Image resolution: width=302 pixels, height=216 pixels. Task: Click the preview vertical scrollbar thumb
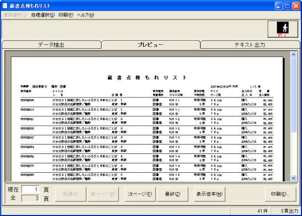click(x=294, y=95)
